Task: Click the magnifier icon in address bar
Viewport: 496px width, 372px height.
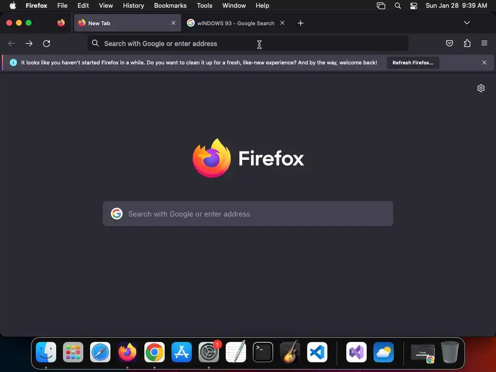Action: 95,43
